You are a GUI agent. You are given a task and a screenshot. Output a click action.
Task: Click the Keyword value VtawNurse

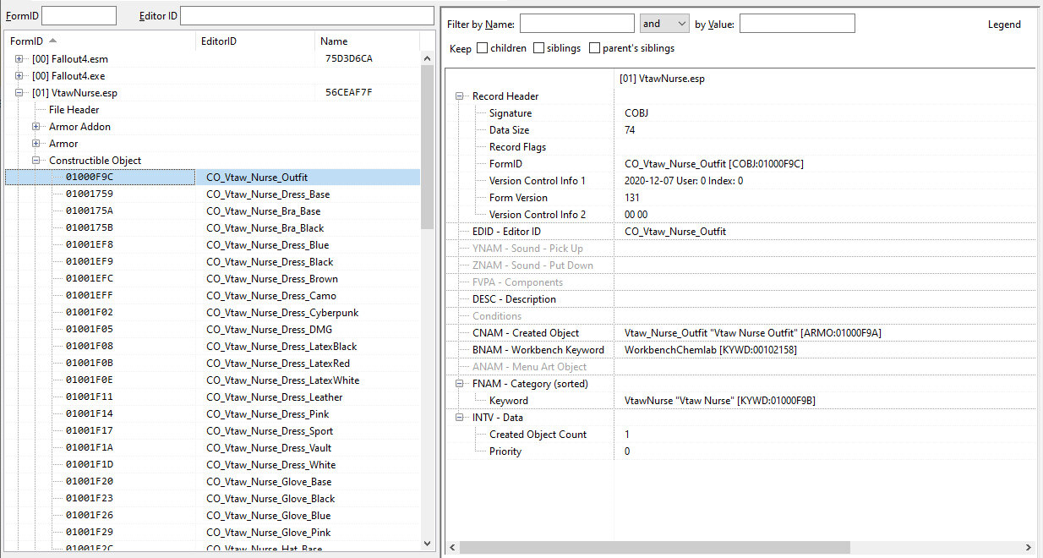pyautogui.click(x=720, y=401)
